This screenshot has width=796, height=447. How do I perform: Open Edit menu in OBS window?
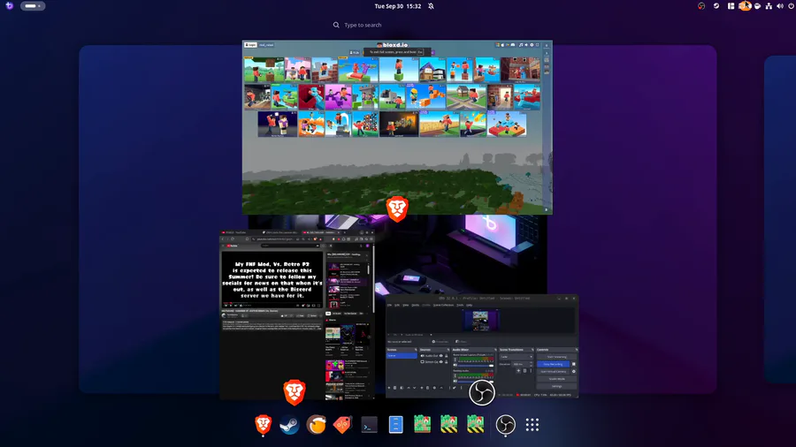tap(397, 305)
